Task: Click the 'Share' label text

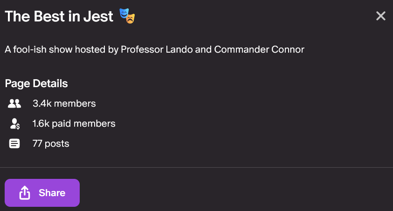Action: tap(52, 193)
